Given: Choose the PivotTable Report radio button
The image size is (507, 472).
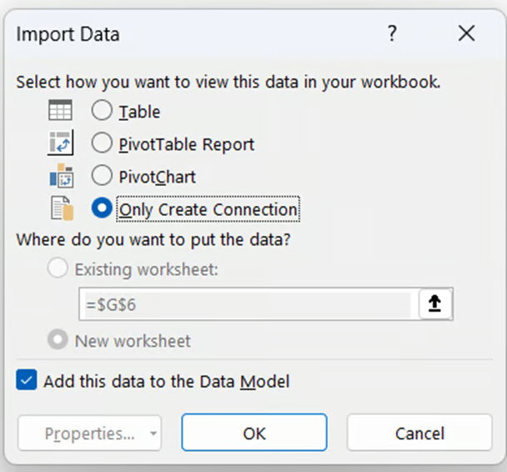Looking at the screenshot, I should click(102, 143).
